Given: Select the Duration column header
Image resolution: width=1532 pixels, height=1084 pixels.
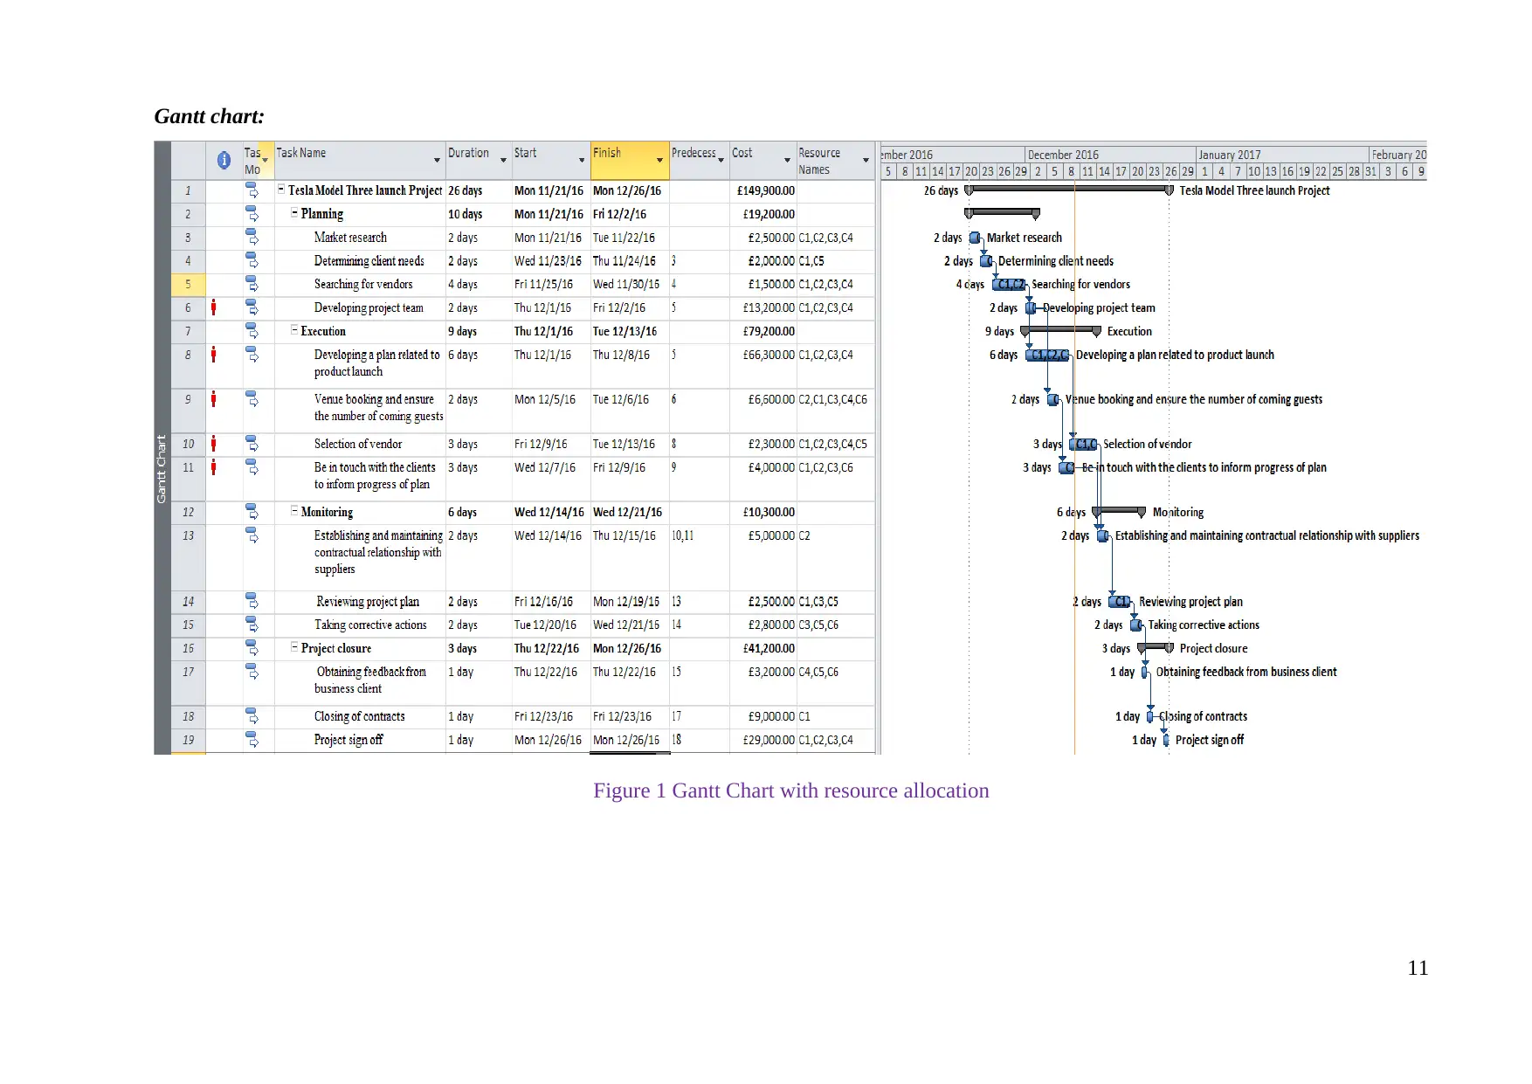Looking at the screenshot, I should coord(479,161).
